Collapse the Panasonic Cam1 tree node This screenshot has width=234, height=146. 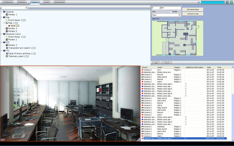(x=1, y=34)
